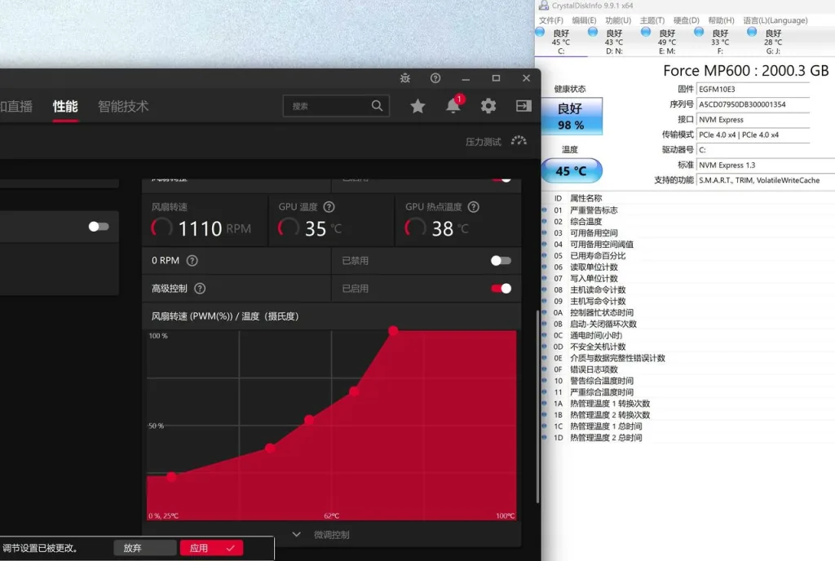
Task: Open 帮助(H) menu in CrystalDiskInfo
Action: pyautogui.click(x=721, y=20)
